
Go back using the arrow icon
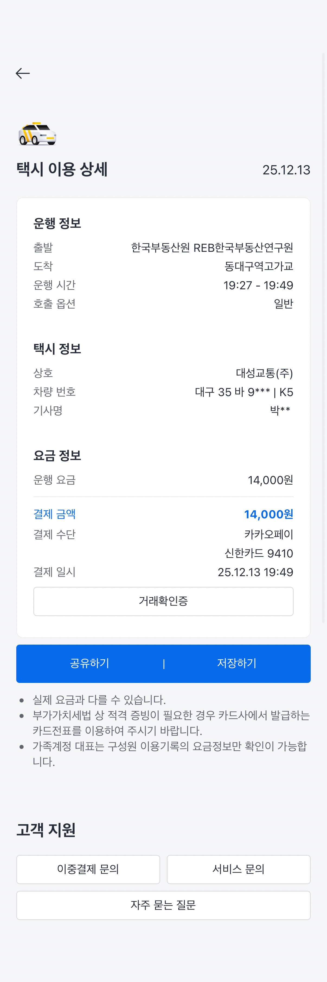point(23,73)
